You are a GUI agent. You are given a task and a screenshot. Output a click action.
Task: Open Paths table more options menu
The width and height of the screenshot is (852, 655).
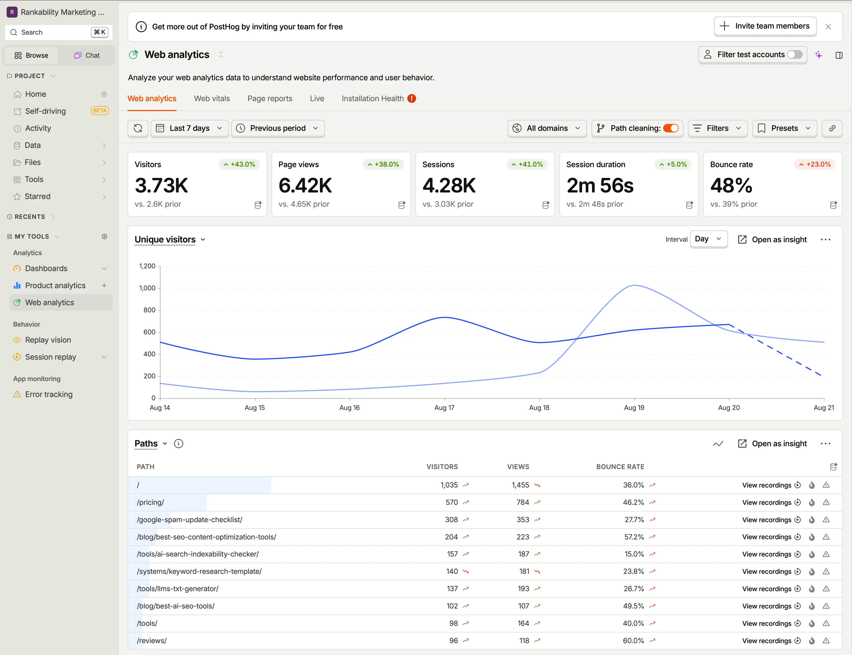point(826,444)
